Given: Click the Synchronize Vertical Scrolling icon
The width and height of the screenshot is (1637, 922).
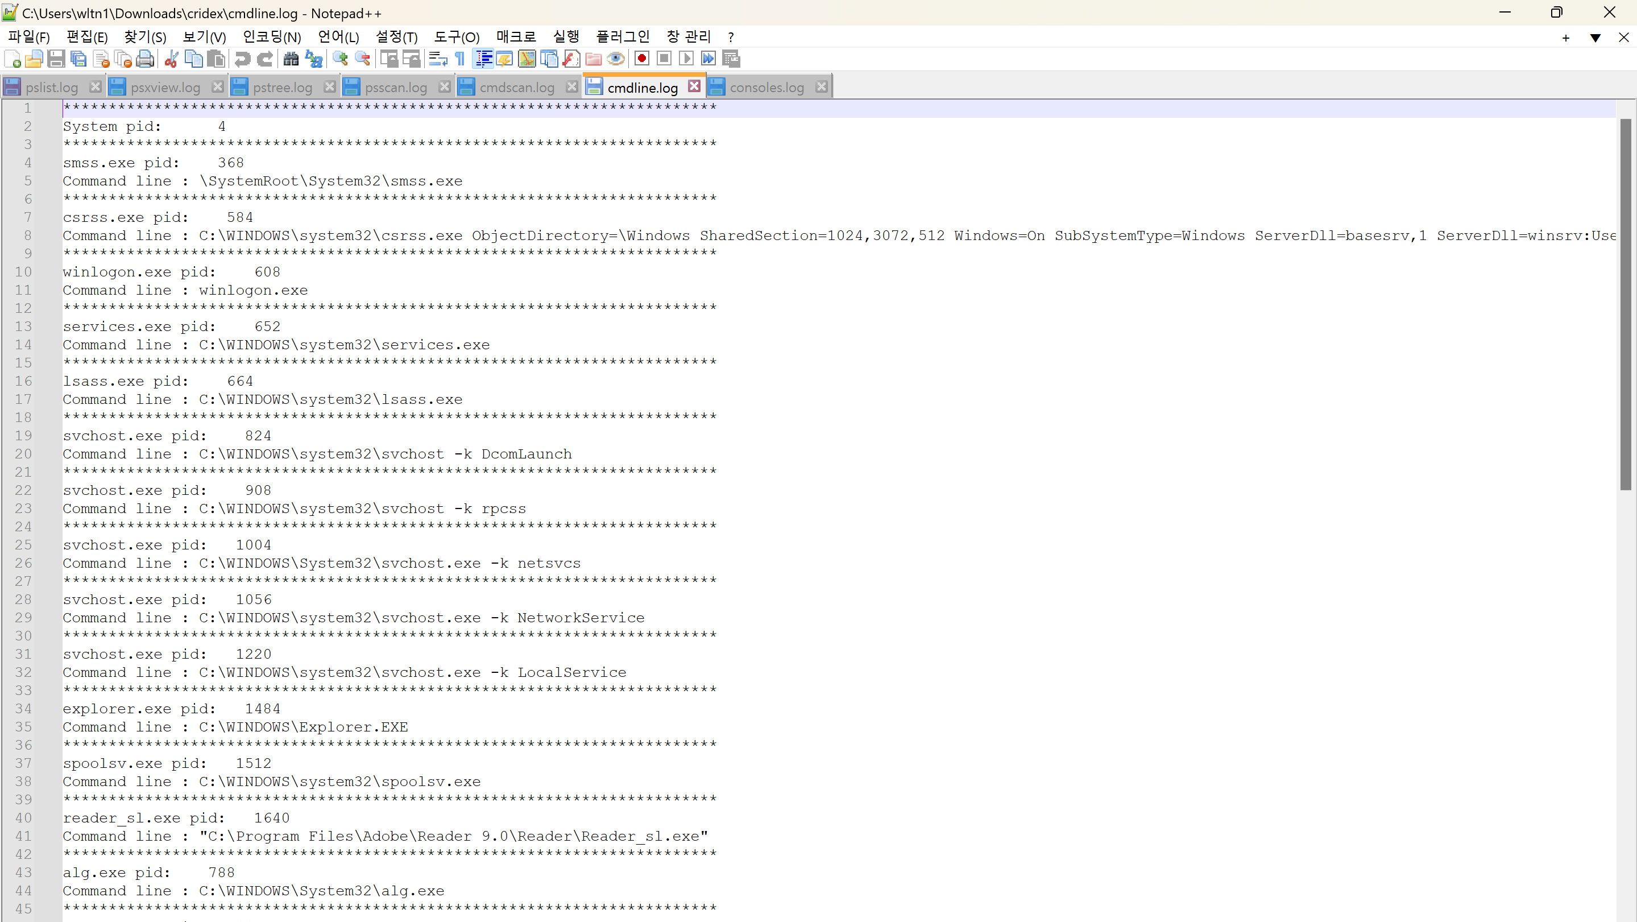Looking at the screenshot, I should (x=388, y=59).
